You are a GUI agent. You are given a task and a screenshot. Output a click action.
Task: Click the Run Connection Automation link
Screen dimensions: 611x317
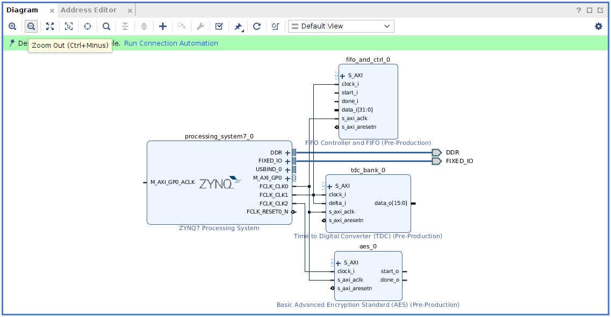171,43
